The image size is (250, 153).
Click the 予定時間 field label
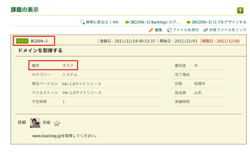tap(39, 102)
